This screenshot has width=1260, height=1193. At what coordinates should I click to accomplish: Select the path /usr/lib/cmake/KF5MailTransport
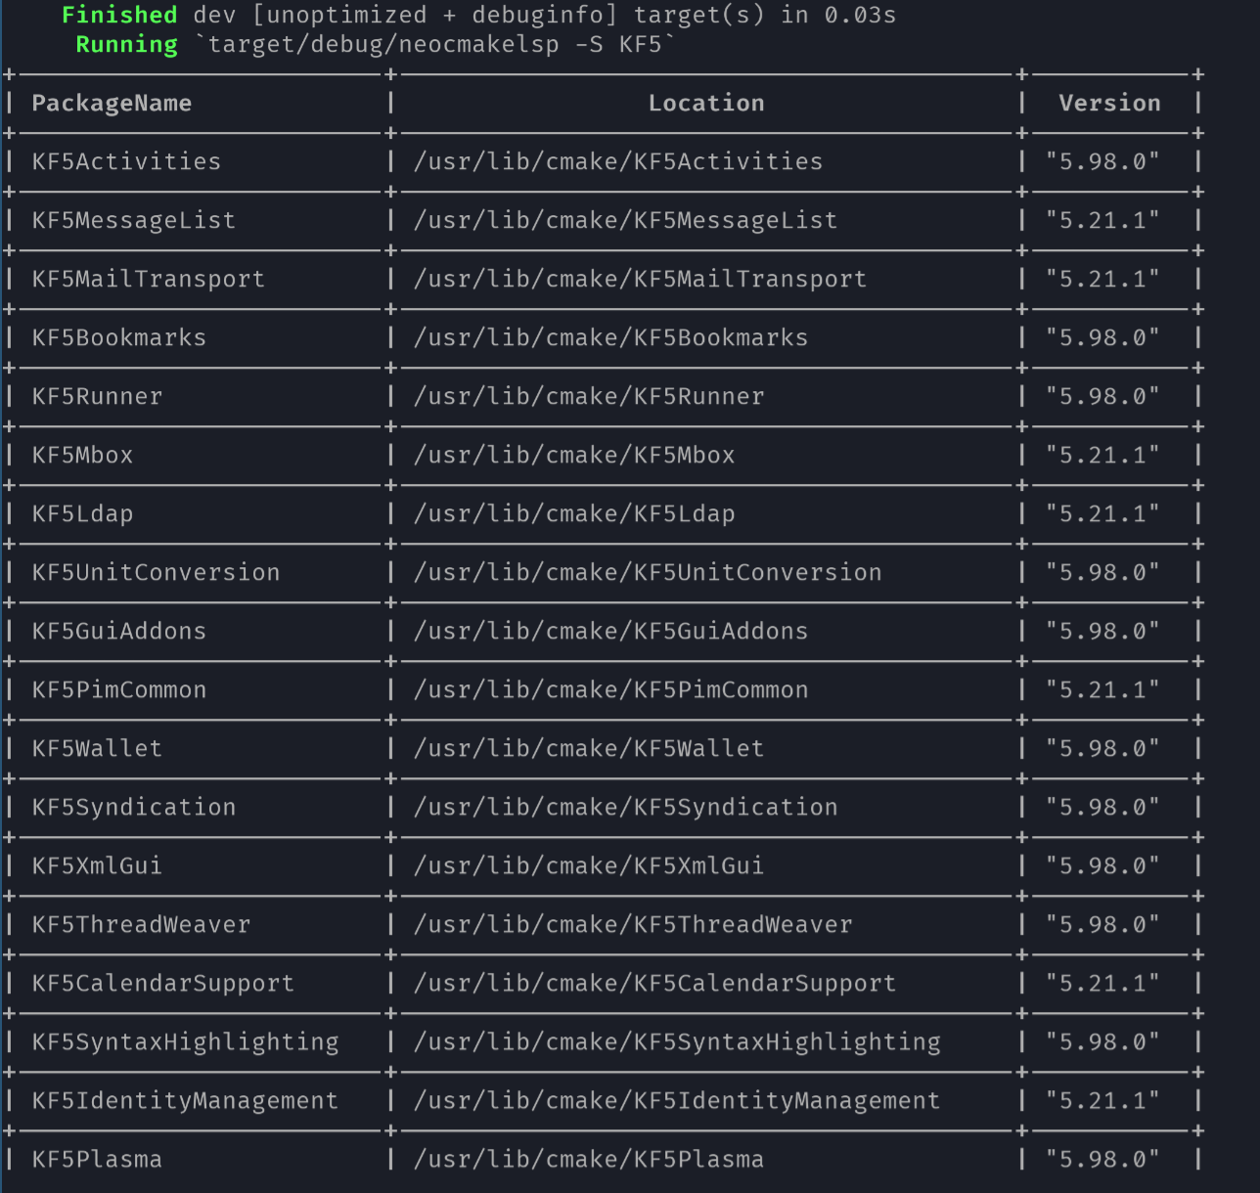(x=641, y=280)
